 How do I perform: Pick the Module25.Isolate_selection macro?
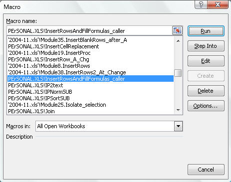pos(90,105)
